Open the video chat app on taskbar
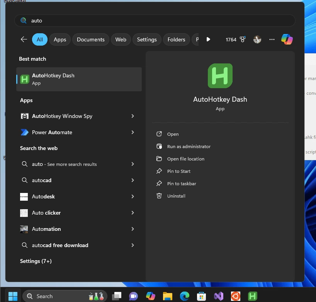Image resolution: width=316 pixels, height=302 pixels. [133, 296]
